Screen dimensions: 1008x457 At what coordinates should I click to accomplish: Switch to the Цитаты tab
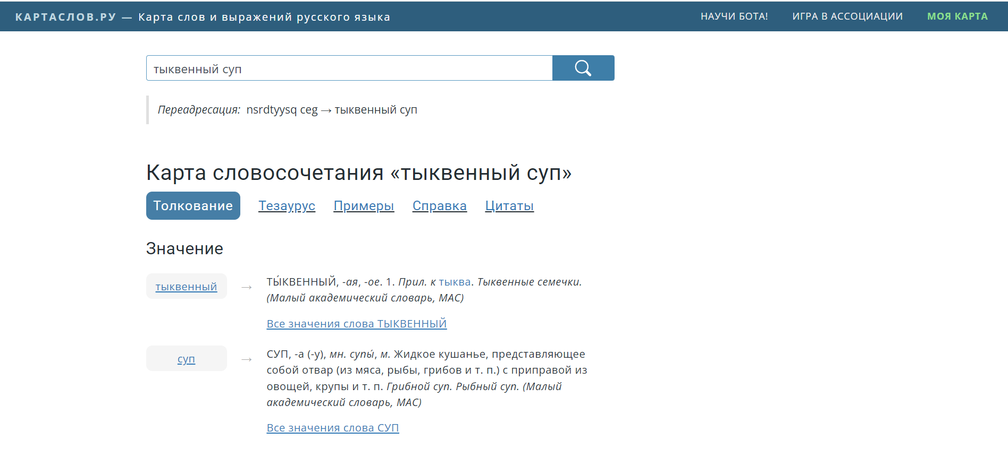pyautogui.click(x=509, y=206)
